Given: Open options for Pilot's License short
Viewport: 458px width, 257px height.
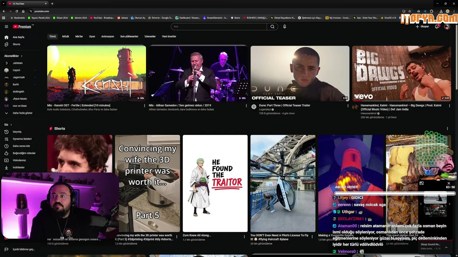Looking at the screenshot, I should 312,237.
